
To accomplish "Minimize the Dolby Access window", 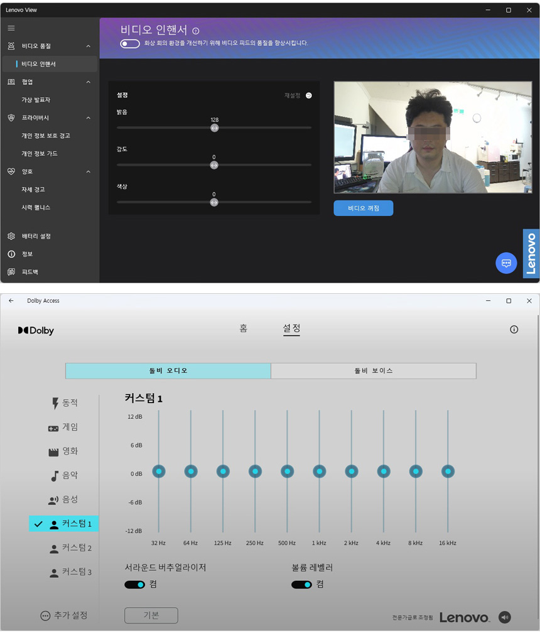I will [x=489, y=301].
